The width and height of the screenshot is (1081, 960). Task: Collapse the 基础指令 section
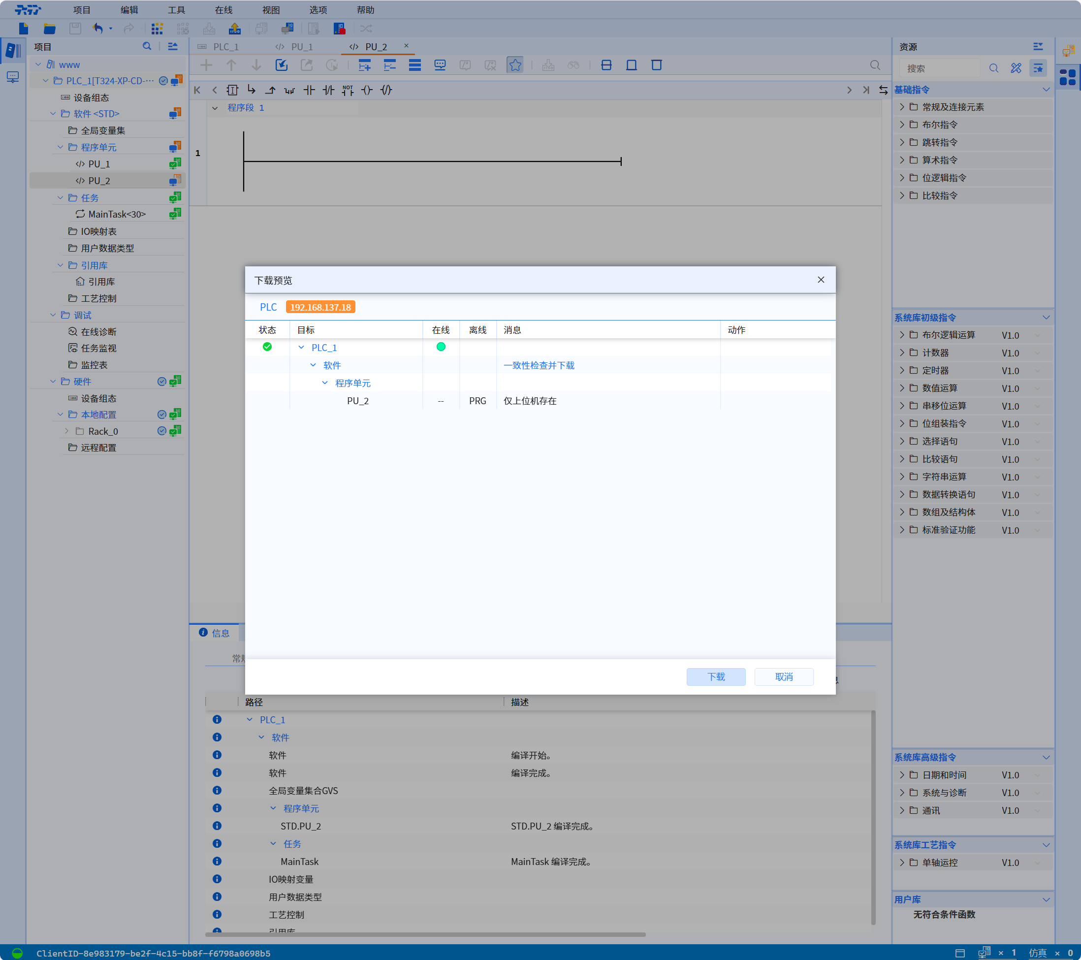click(x=1046, y=90)
